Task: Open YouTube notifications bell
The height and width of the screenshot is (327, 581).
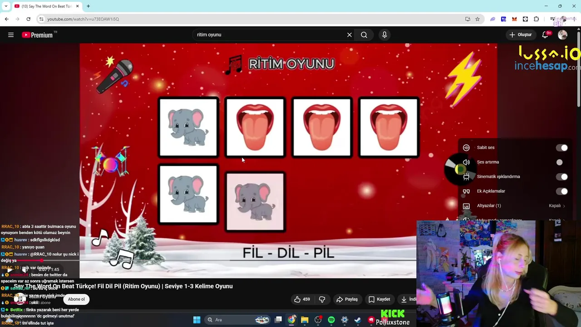Action: [x=546, y=35]
